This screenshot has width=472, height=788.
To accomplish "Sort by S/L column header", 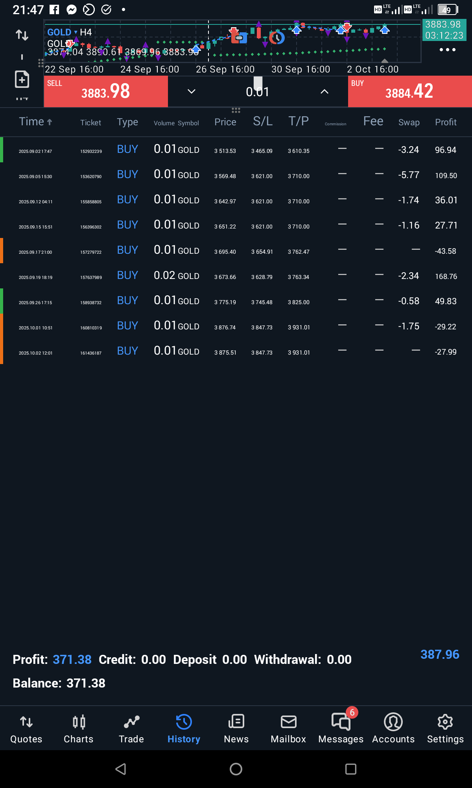I will [263, 121].
